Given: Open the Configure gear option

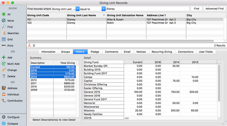Looking at the screenshot, I should [x=4, y=117].
